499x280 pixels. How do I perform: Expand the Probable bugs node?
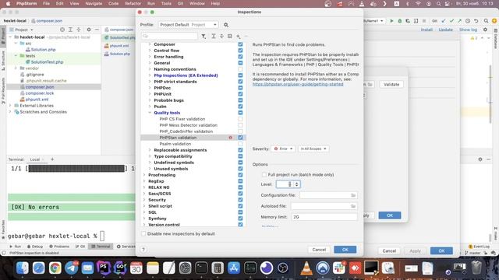(150, 100)
